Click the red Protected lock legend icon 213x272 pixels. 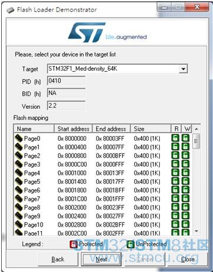[74, 244]
